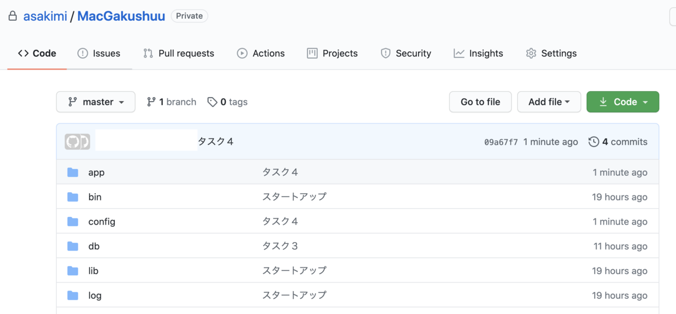The image size is (676, 314).
Task: Open the Add file dropdown
Action: [549, 102]
